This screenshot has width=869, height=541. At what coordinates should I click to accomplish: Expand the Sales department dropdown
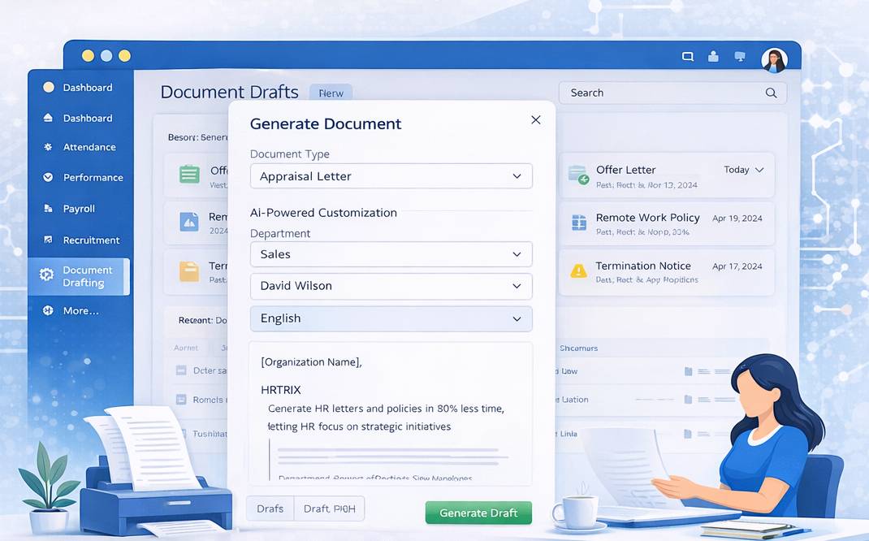pyautogui.click(x=391, y=254)
